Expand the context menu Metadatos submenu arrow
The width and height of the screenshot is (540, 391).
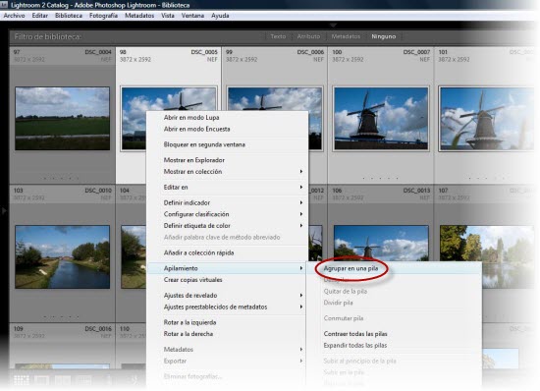301,350
